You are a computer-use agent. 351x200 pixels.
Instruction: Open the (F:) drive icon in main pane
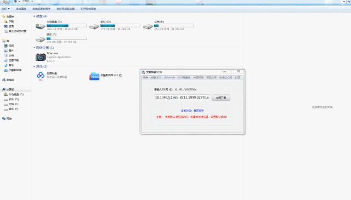point(40,39)
